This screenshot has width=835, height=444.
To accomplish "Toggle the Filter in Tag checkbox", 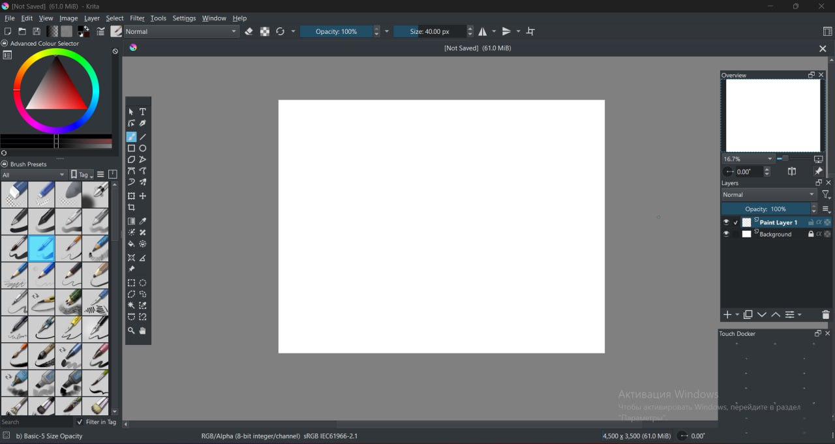I will [x=80, y=422].
